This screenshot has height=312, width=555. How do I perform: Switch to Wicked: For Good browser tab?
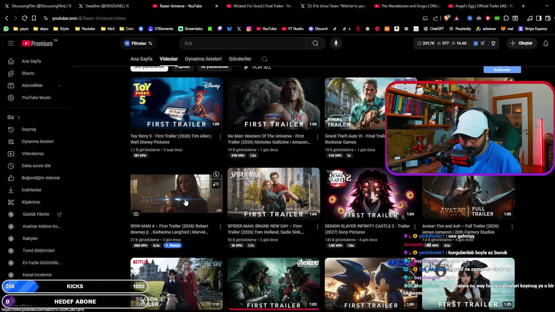[259, 6]
